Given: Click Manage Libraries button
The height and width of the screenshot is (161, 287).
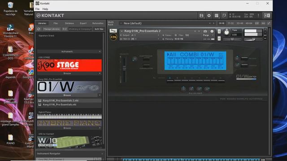Looking at the screenshot, I should click(52, 29).
